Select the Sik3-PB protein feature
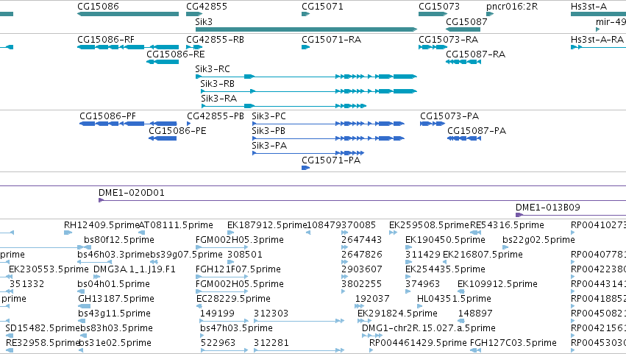626x354 pixels. tap(328, 138)
